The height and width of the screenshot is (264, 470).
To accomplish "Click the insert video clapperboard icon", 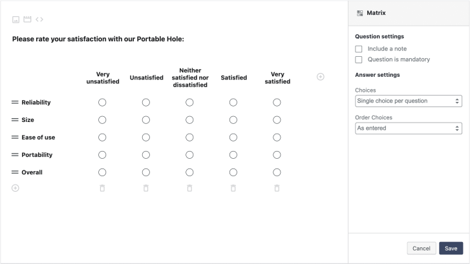I will (27, 19).
